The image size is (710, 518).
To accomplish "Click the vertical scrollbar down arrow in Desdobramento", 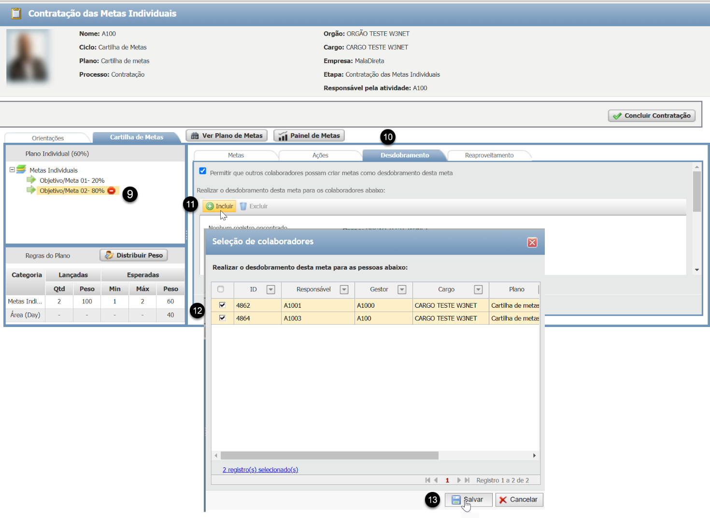I will (696, 270).
